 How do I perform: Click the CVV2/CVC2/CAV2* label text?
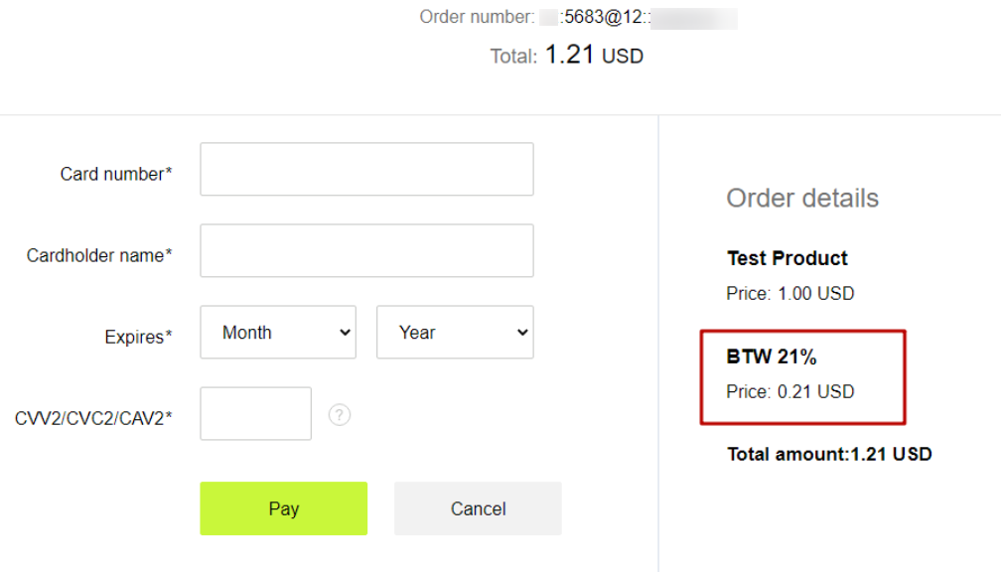click(x=93, y=418)
